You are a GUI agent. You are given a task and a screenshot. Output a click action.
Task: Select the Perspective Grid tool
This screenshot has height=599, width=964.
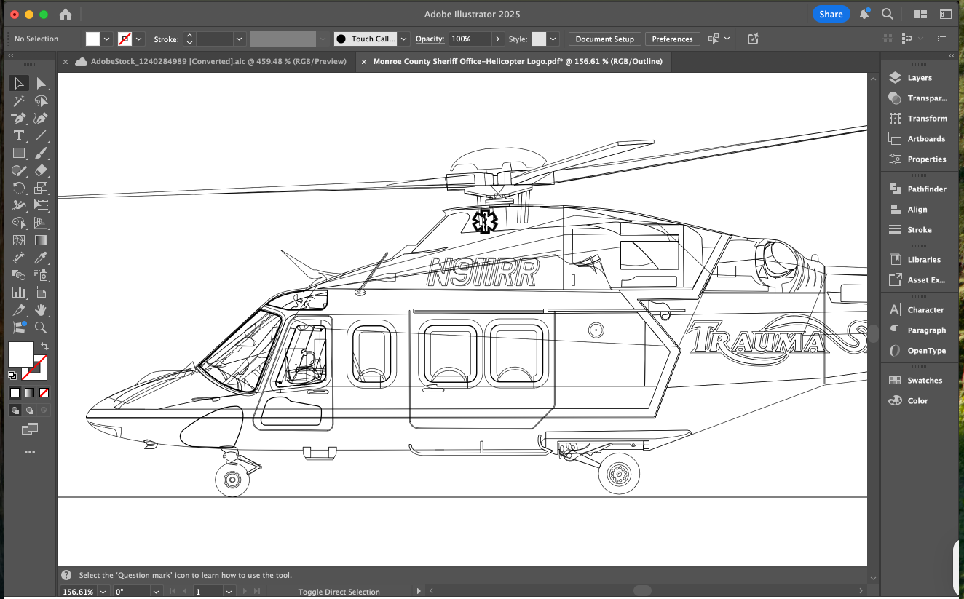click(41, 223)
